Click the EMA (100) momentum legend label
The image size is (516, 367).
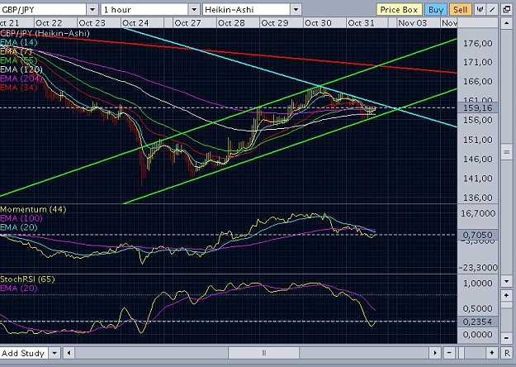pos(21,218)
